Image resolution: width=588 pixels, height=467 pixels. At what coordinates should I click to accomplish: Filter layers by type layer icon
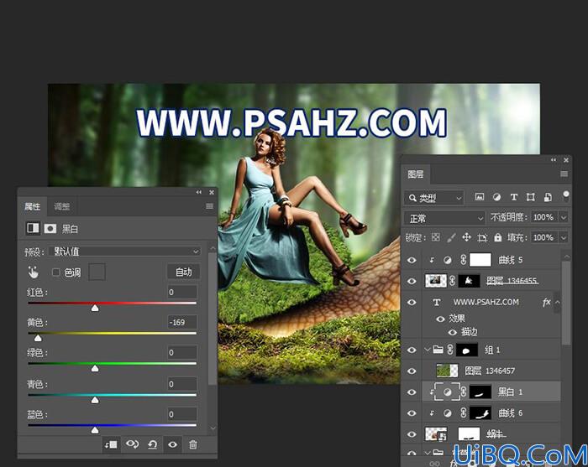coord(514,197)
